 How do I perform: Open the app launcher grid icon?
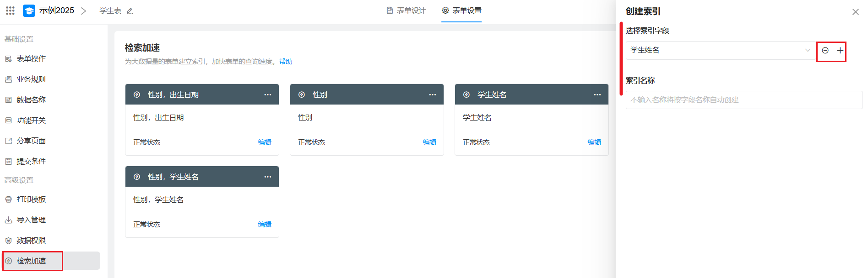coord(10,10)
